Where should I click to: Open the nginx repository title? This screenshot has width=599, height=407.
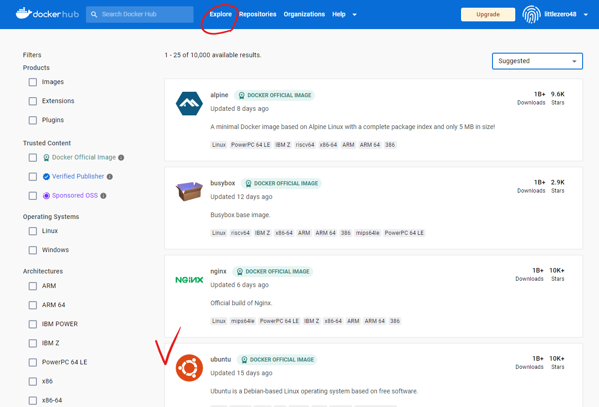pyautogui.click(x=218, y=271)
